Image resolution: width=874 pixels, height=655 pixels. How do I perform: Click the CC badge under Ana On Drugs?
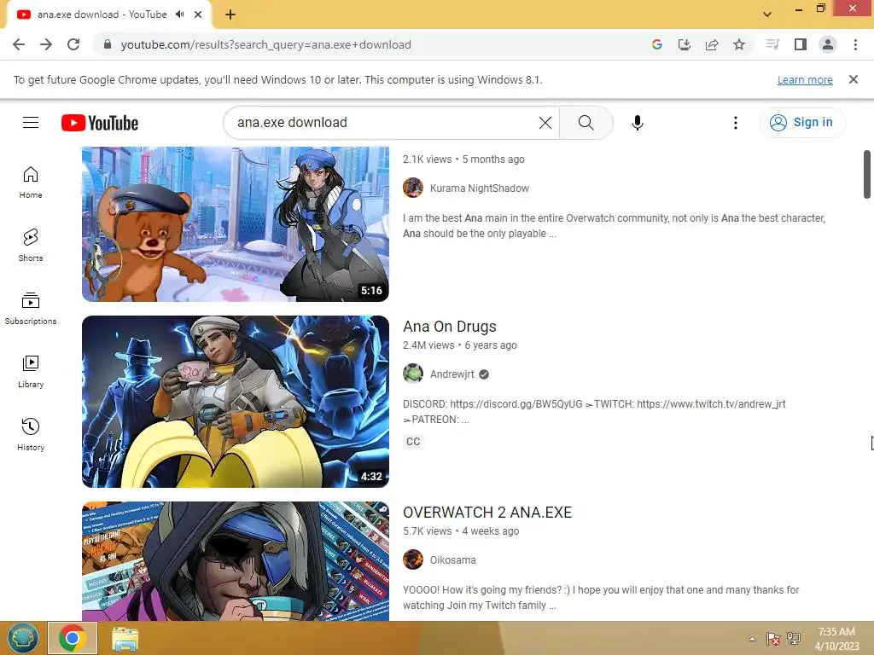[x=413, y=442]
